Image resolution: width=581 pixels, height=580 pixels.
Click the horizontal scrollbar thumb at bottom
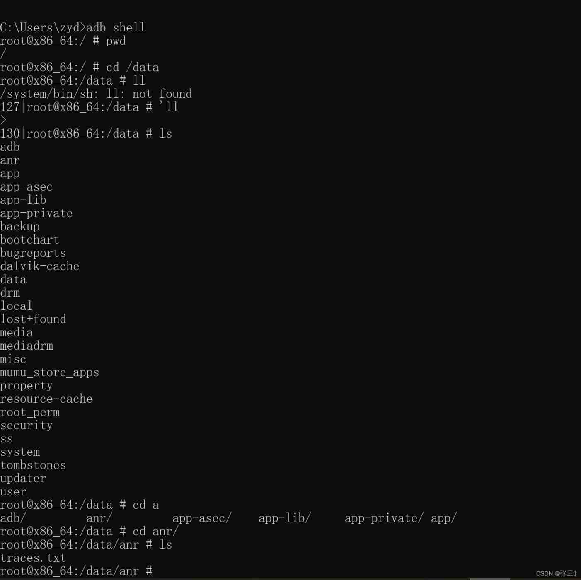[489, 579]
